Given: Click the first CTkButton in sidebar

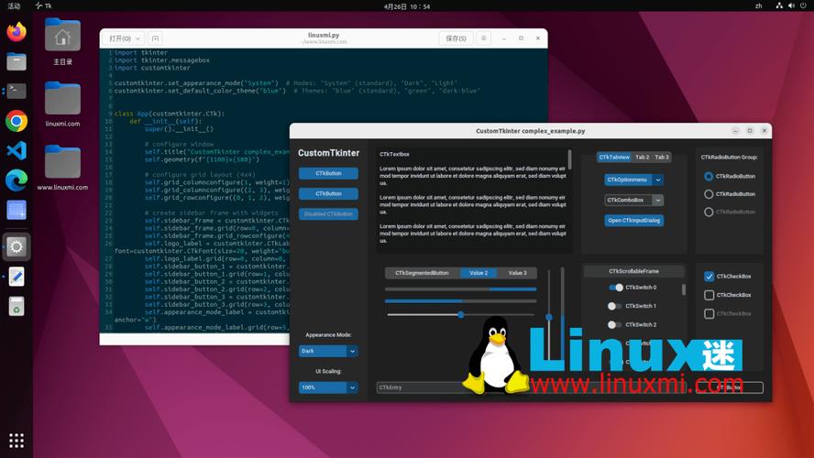Looking at the screenshot, I should [328, 173].
